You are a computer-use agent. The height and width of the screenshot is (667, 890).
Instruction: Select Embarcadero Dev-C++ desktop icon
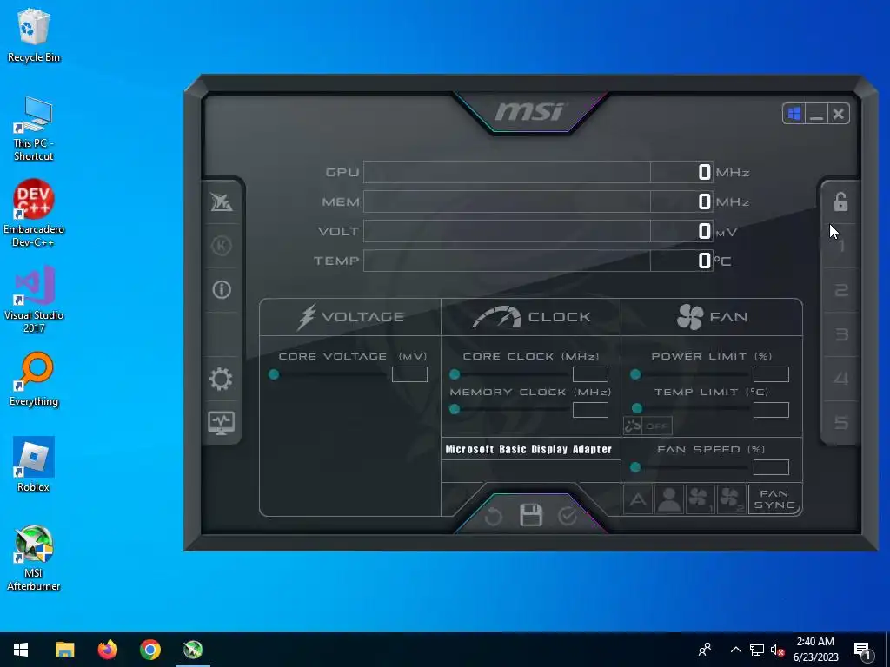point(34,214)
